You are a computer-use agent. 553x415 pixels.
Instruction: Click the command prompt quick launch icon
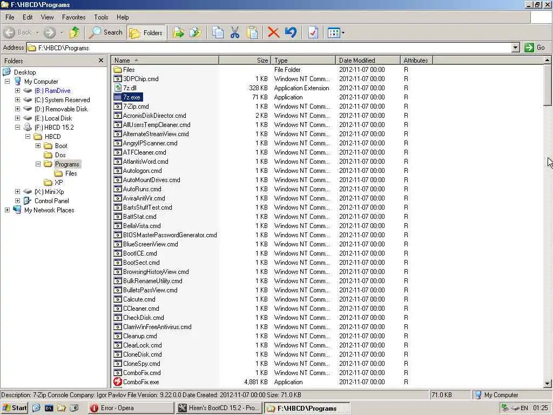click(49, 408)
